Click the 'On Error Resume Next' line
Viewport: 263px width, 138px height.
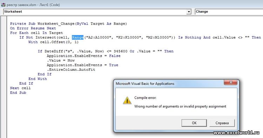point(33,28)
